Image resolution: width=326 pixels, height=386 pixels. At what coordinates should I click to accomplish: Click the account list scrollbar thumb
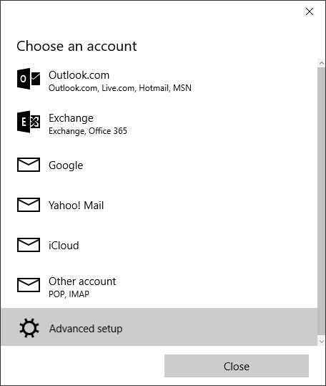click(321, 201)
